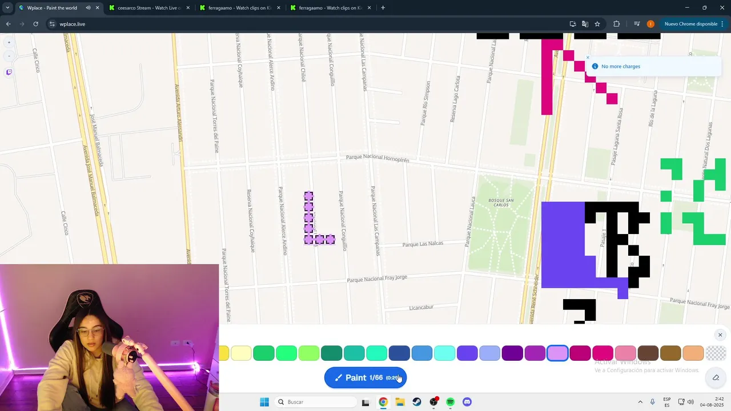
Task: Open the Twitch icon on map sidebar
Action: coord(9,72)
